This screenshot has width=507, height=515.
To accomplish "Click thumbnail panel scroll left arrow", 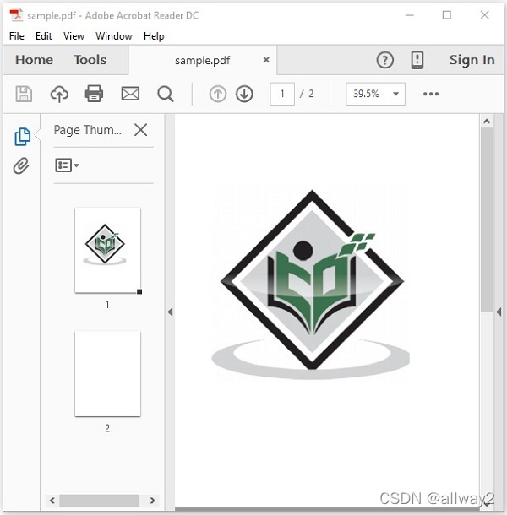I will [x=52, y=501].
